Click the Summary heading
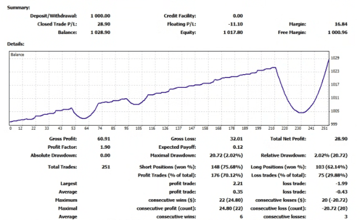Viewport: 360px width, 220px height. click(18, 7)
